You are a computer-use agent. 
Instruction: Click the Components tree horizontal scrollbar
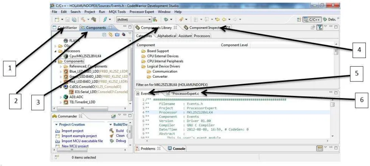(x=82, y=108)
